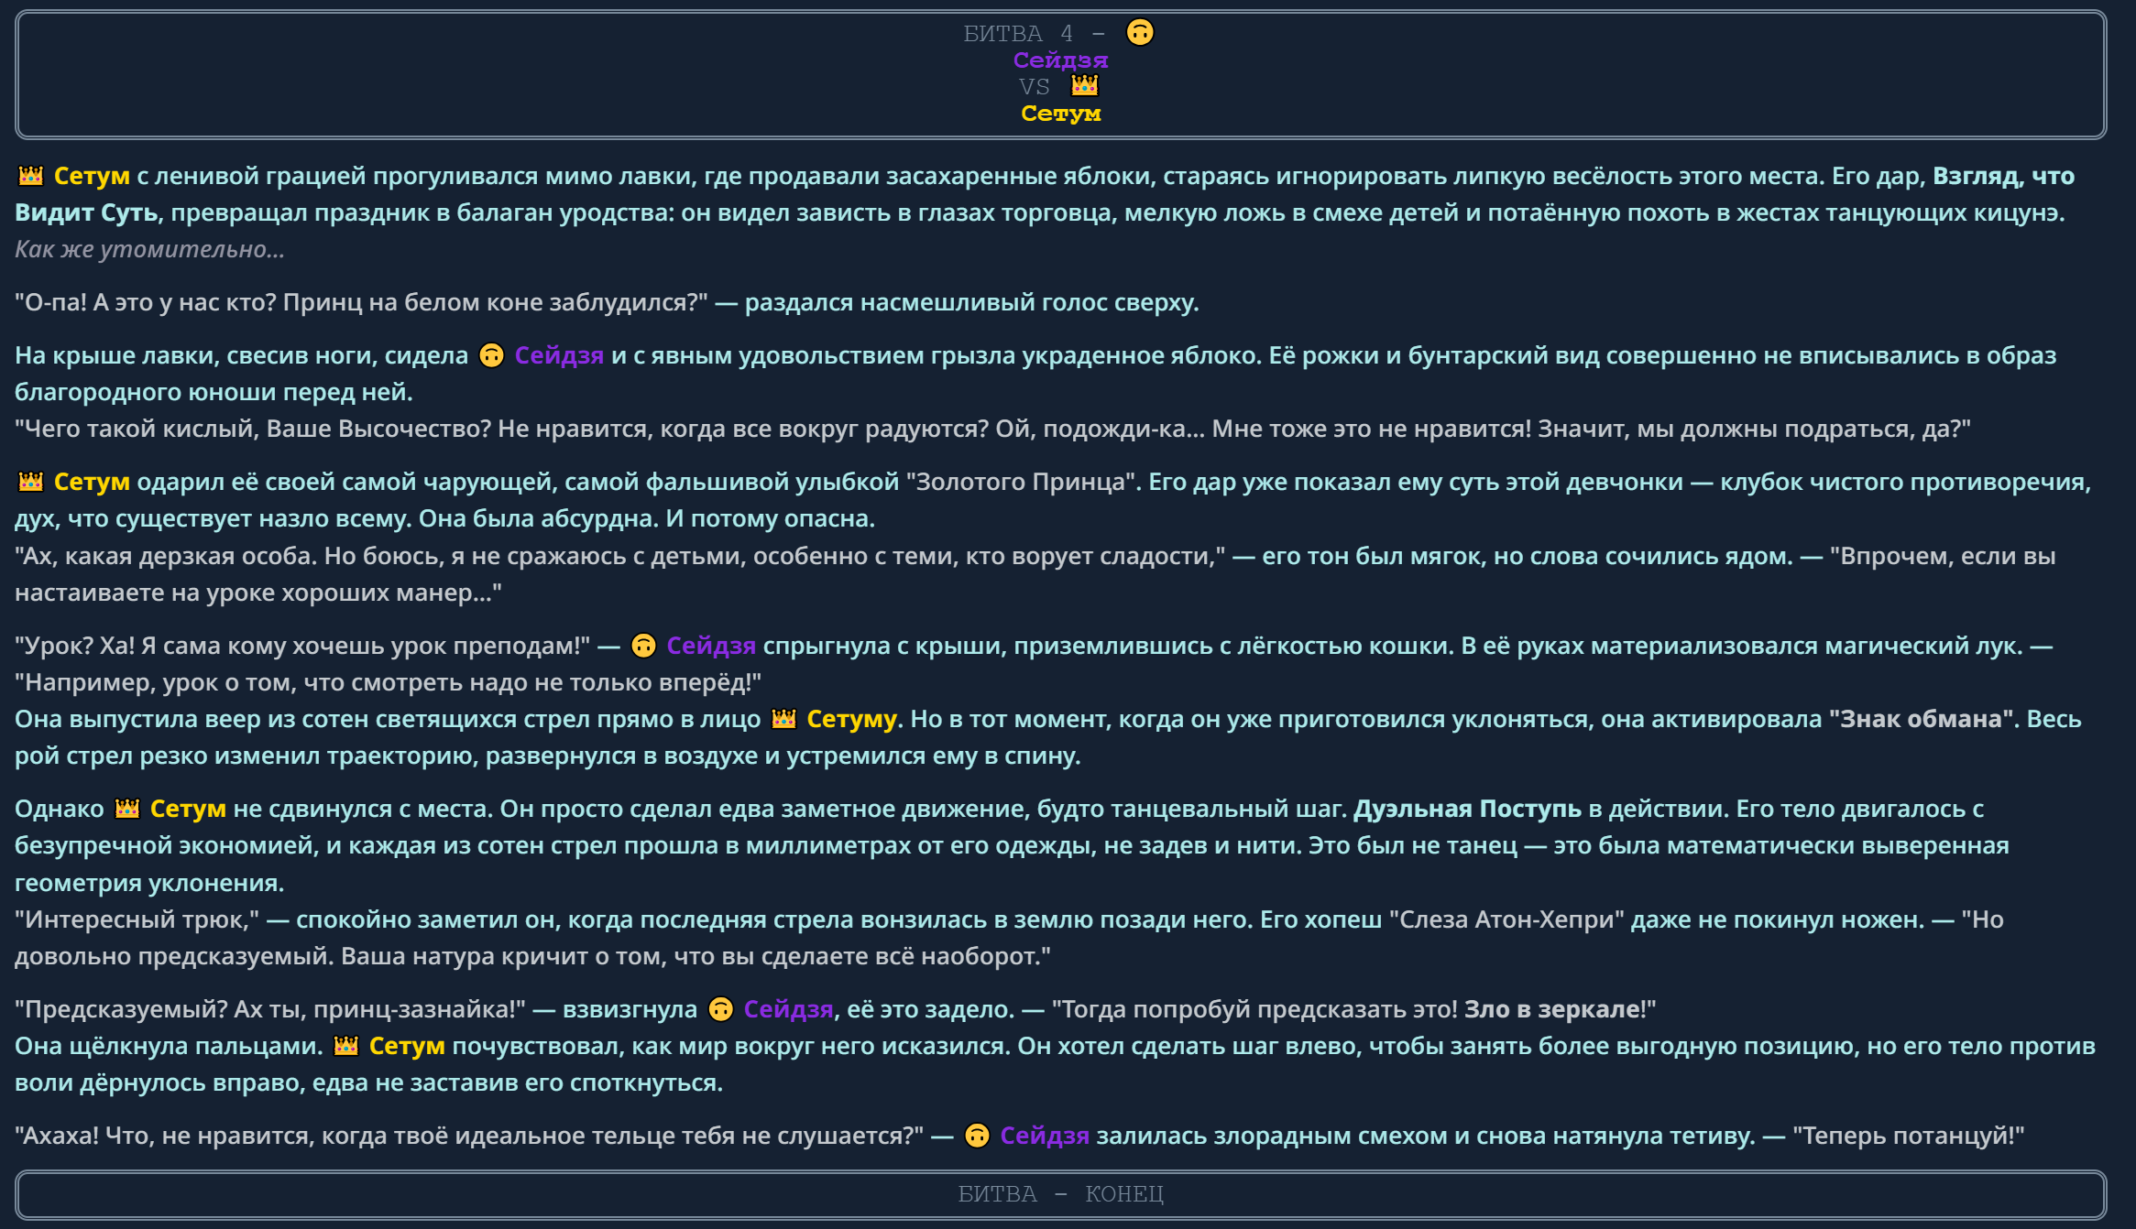Click the БИТВА – КОНЕЦ footer banner

pyautogui.click(x=1060, y=1194)
